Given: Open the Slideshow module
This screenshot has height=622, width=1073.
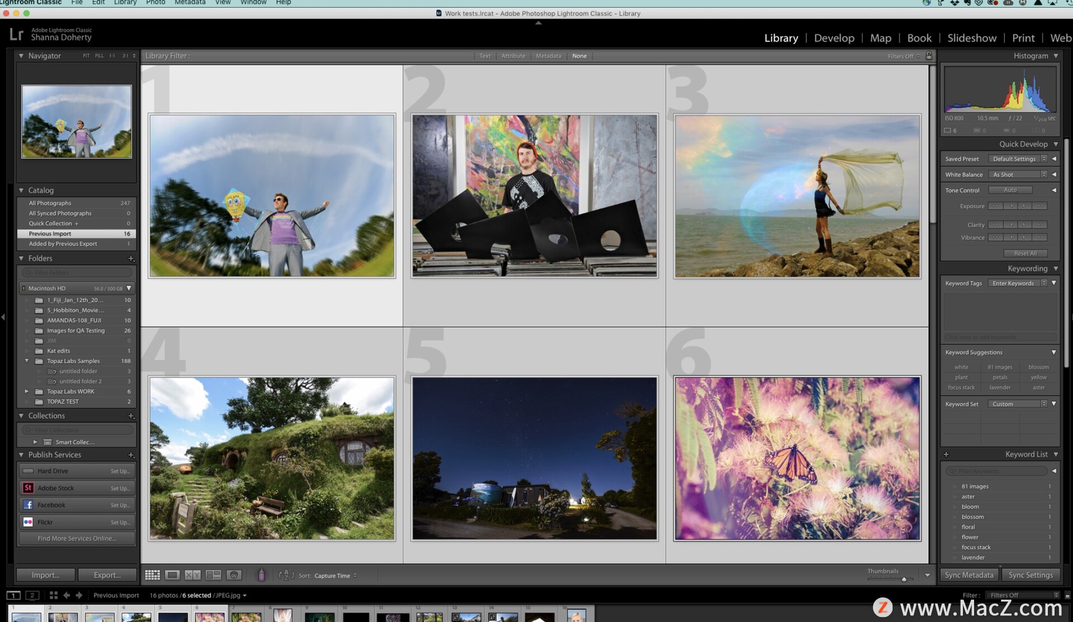Looking at the screenshot, I should pyautogui.click(x=972, y=38).
